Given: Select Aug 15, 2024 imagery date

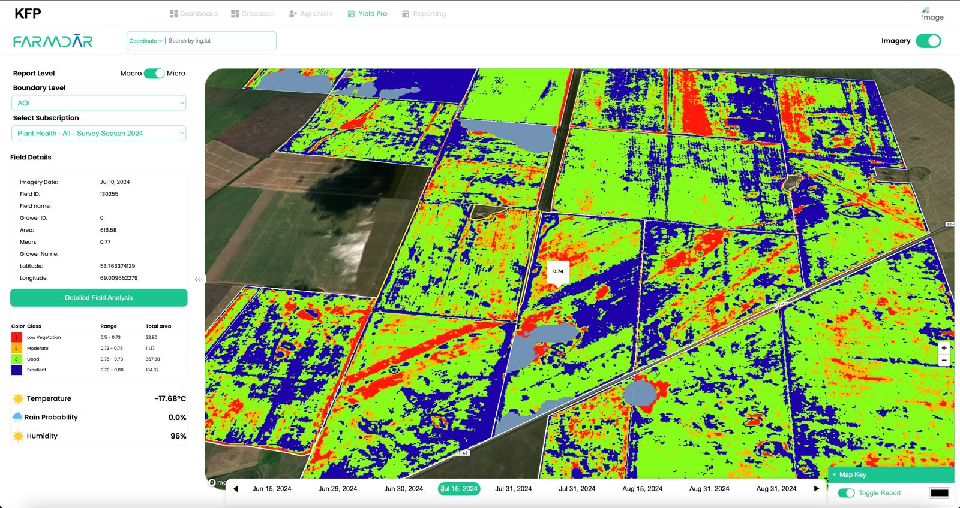Looking at the screenshot, I should point(643,489).
